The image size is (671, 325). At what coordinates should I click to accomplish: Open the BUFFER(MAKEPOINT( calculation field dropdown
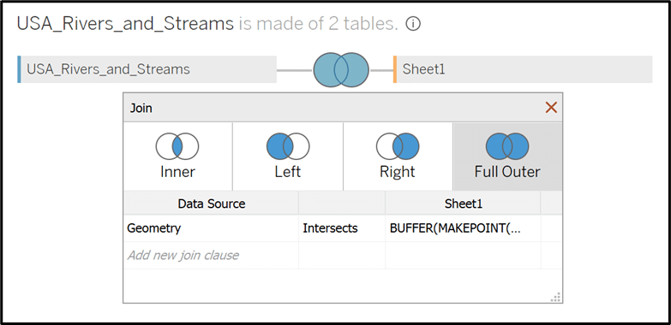(x=463, y=228)
